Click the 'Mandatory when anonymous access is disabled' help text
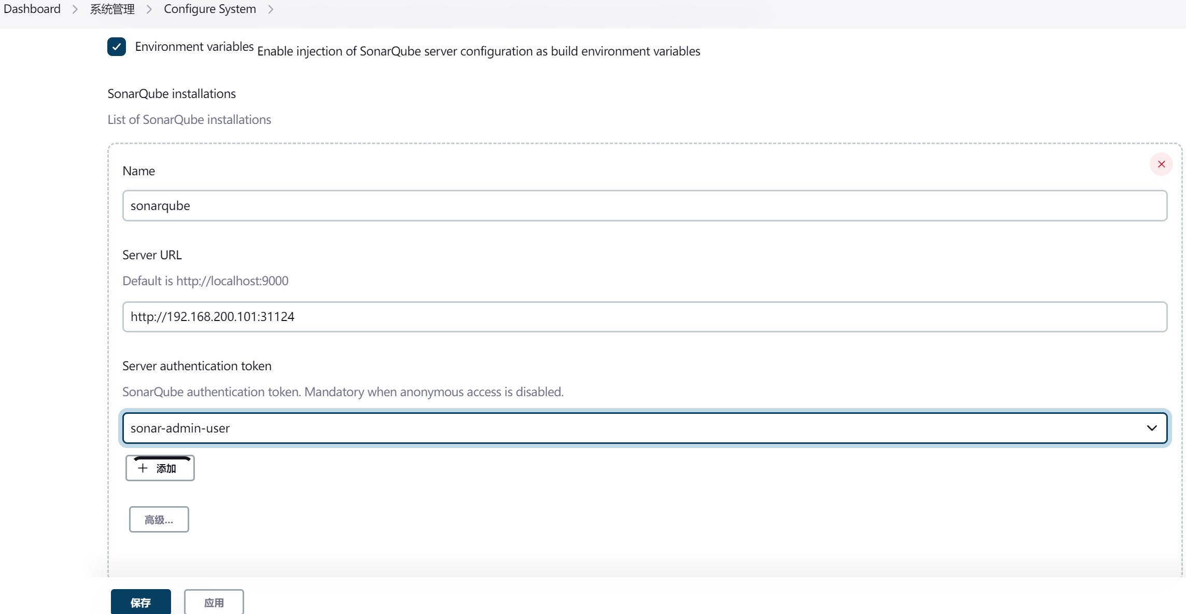The width and height of the screenshot is (1186, 614). (x=434, y=392)
